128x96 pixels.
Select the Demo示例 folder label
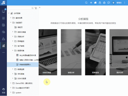click(x=24, y=83)
